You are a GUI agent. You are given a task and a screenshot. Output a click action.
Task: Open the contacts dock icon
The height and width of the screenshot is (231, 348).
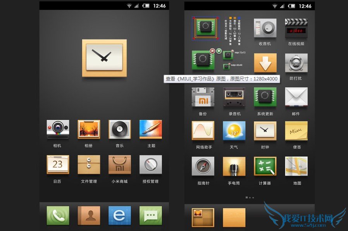pos(89,216)
